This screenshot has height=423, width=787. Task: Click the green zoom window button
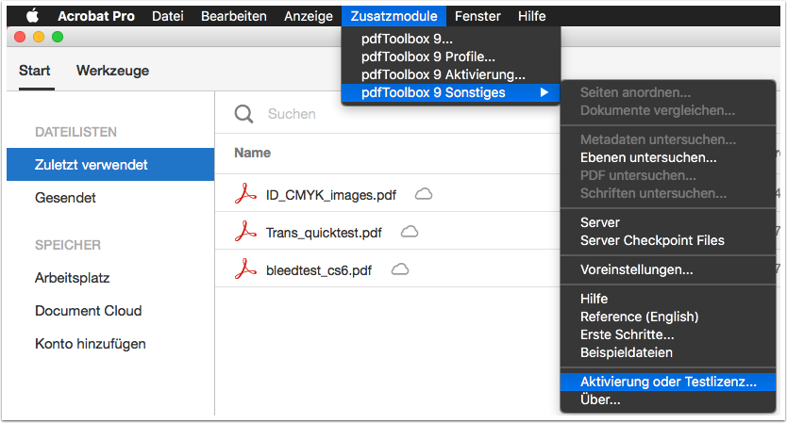(58, 37)
